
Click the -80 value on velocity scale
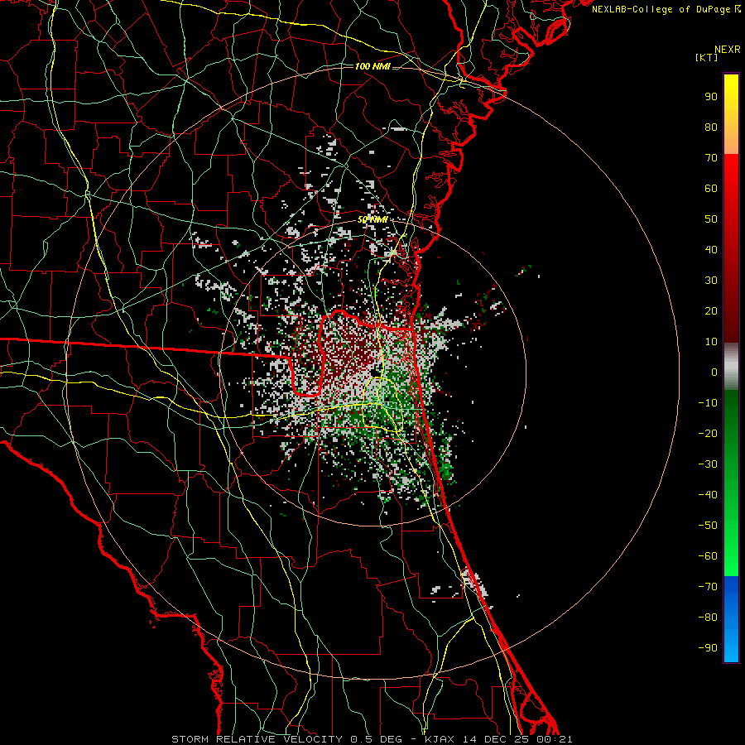(x=708, y=618)
